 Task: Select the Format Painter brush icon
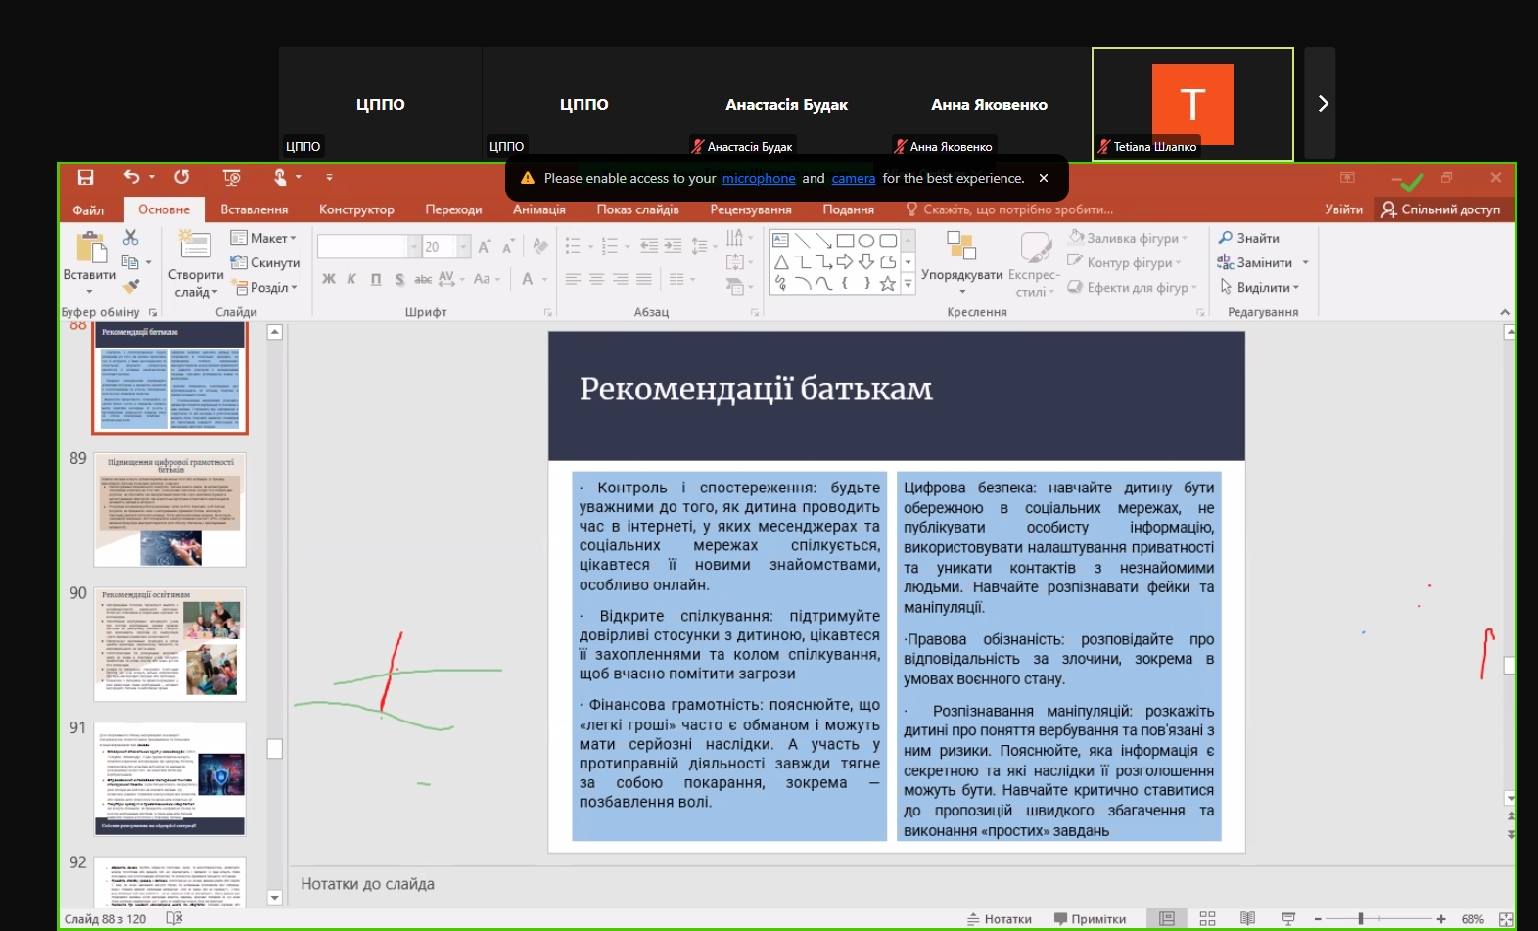tap(131, 287)
